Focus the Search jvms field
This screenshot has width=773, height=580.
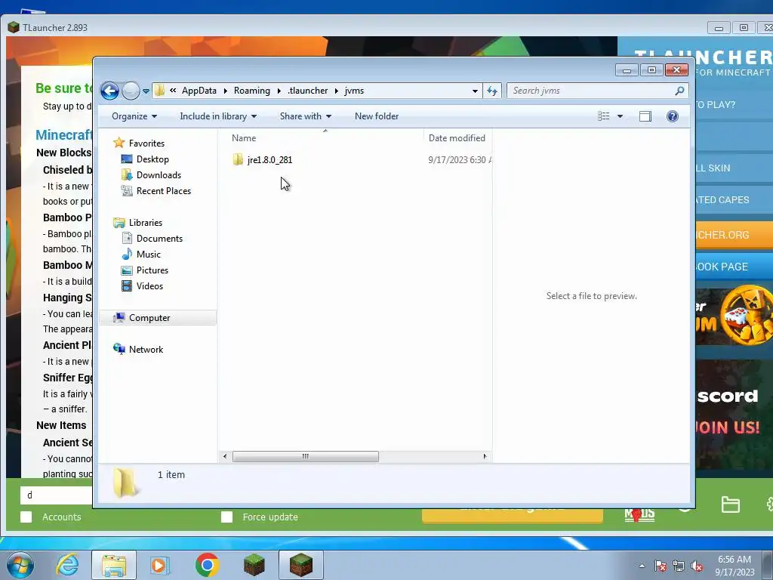click(x=592, y=91)
